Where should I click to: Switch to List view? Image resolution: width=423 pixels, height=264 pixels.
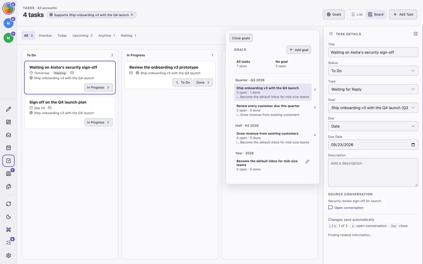[357, 14]
